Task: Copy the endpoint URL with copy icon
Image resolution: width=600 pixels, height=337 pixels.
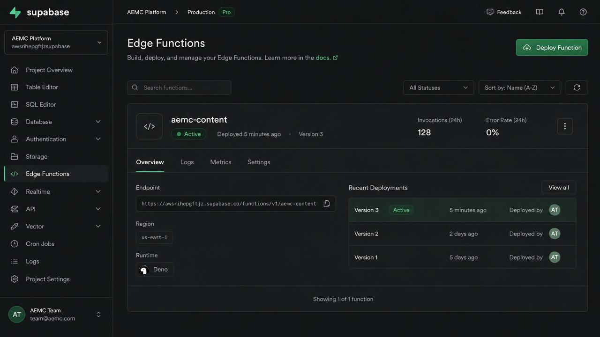Action: pos(327,204)
